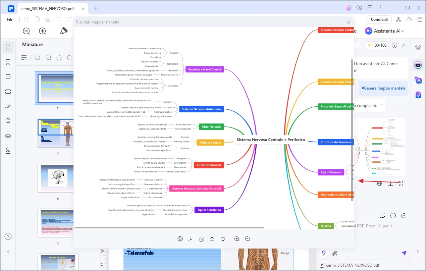Open the comments sidebar panel
This screenshot has height=271, width=426.
[x=8, y=77]
